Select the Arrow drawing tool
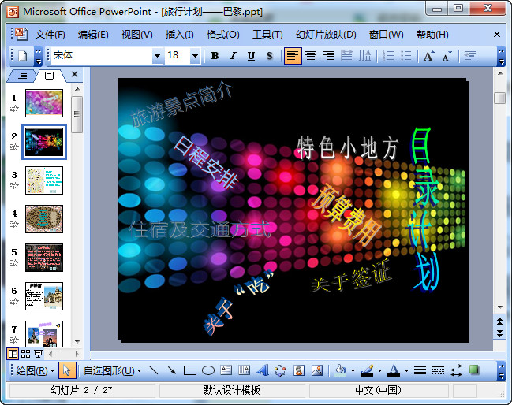Image resolution: width=512 pixels, height=405 pixels. click(171, 370)
